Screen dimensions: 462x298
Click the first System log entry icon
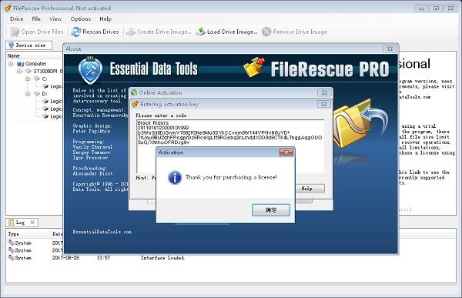click(x=11, y=243)
